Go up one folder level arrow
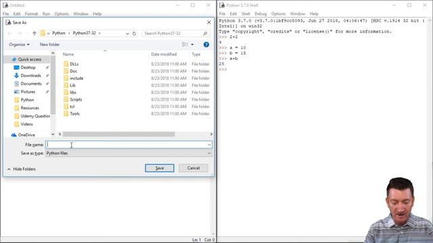This screenshot has width=433, height=243. pyautogui.click(x=35, y=33)
